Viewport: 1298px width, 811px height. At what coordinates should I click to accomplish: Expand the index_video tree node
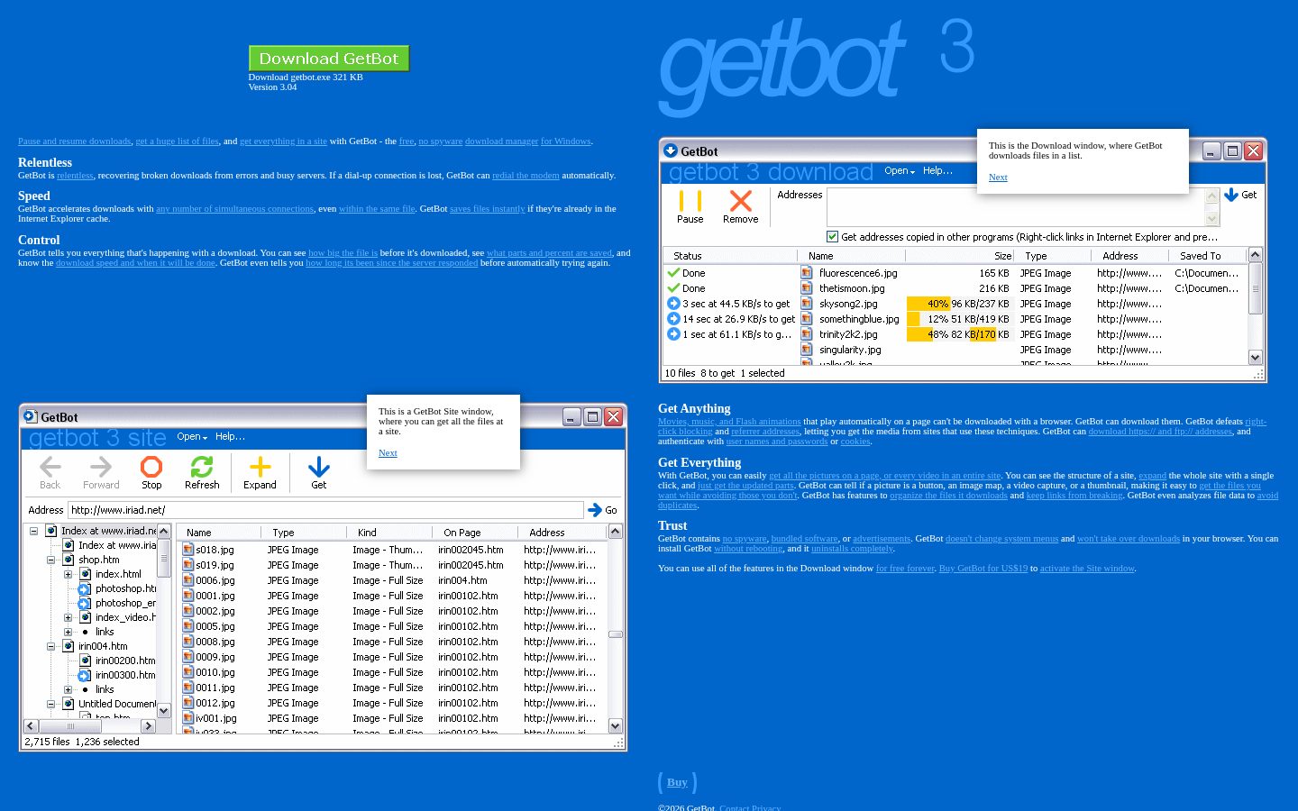click(68, 617)
